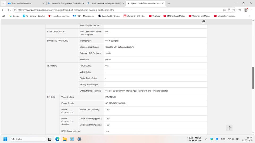The image size is (255, 143).
Task: Open SMOKER Aus Meta bookmark
Action: point(174,16)
